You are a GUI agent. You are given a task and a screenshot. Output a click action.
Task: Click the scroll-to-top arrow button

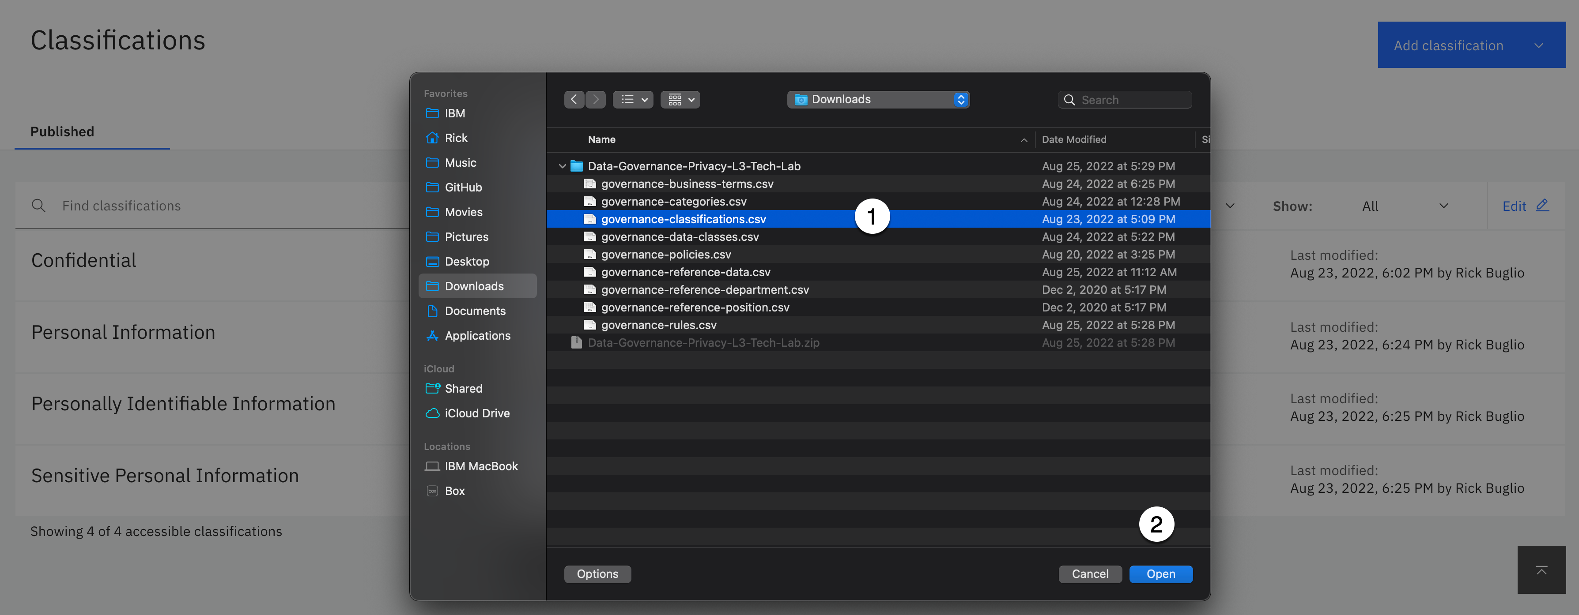1541,570
